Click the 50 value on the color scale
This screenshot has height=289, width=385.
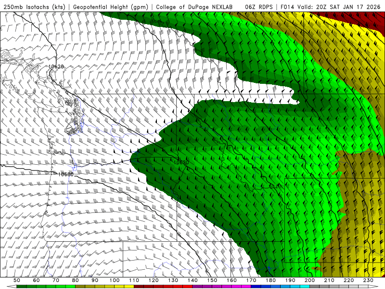[17, 280]
